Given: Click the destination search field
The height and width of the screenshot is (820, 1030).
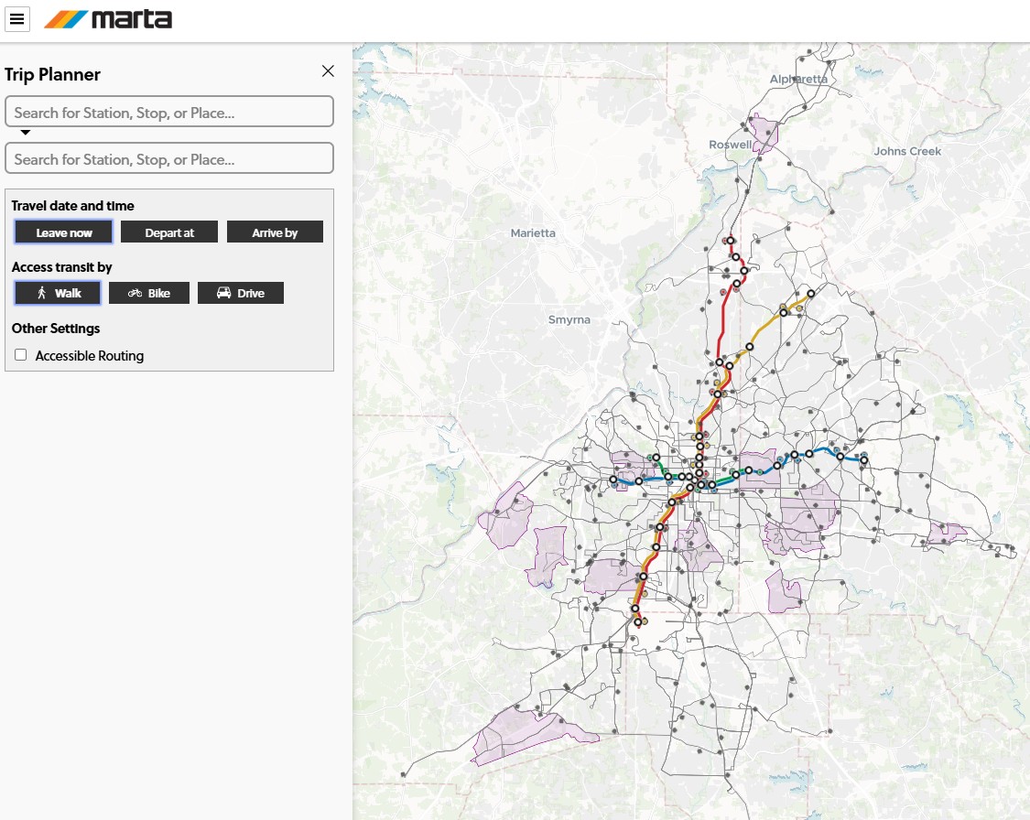Looking at the screenshot, I should click(169, 159).
